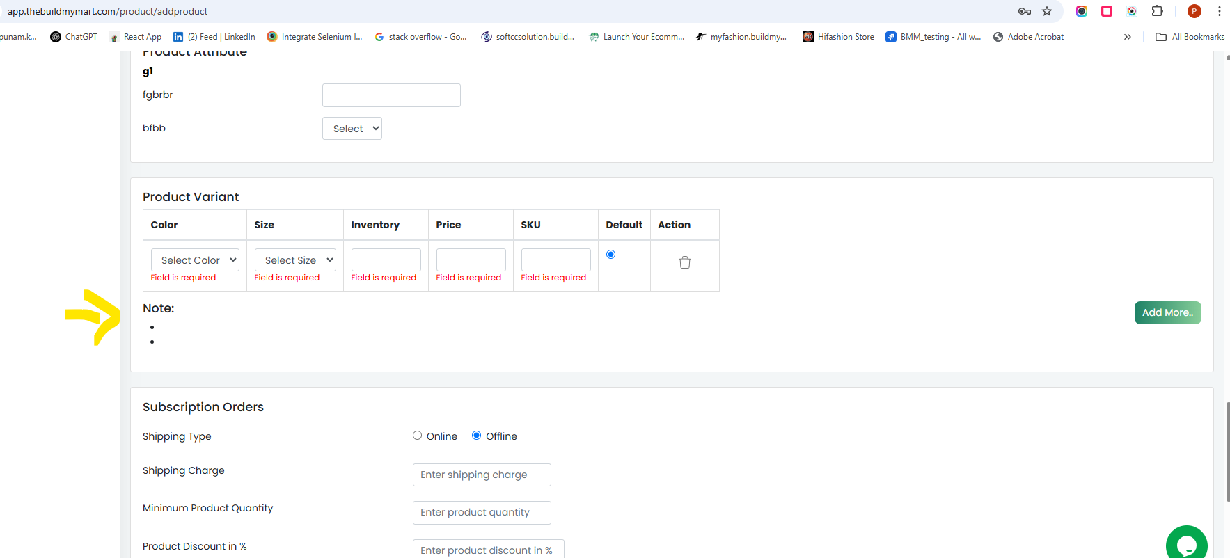Bookmark this page with the star icon
This screenshot has height=558, width=1230.
tap(1047, 11)
